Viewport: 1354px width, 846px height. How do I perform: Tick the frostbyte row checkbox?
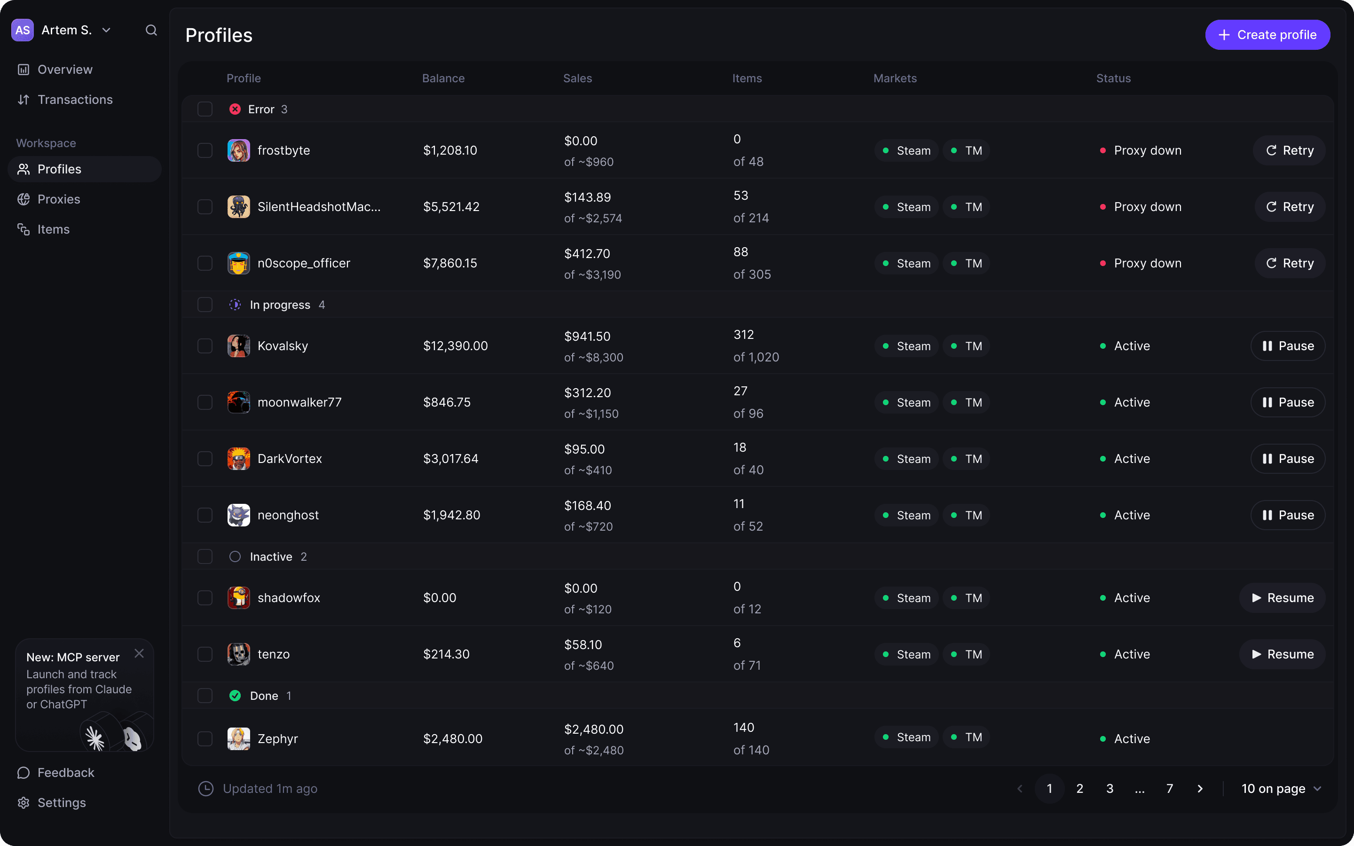pos(205,150)
